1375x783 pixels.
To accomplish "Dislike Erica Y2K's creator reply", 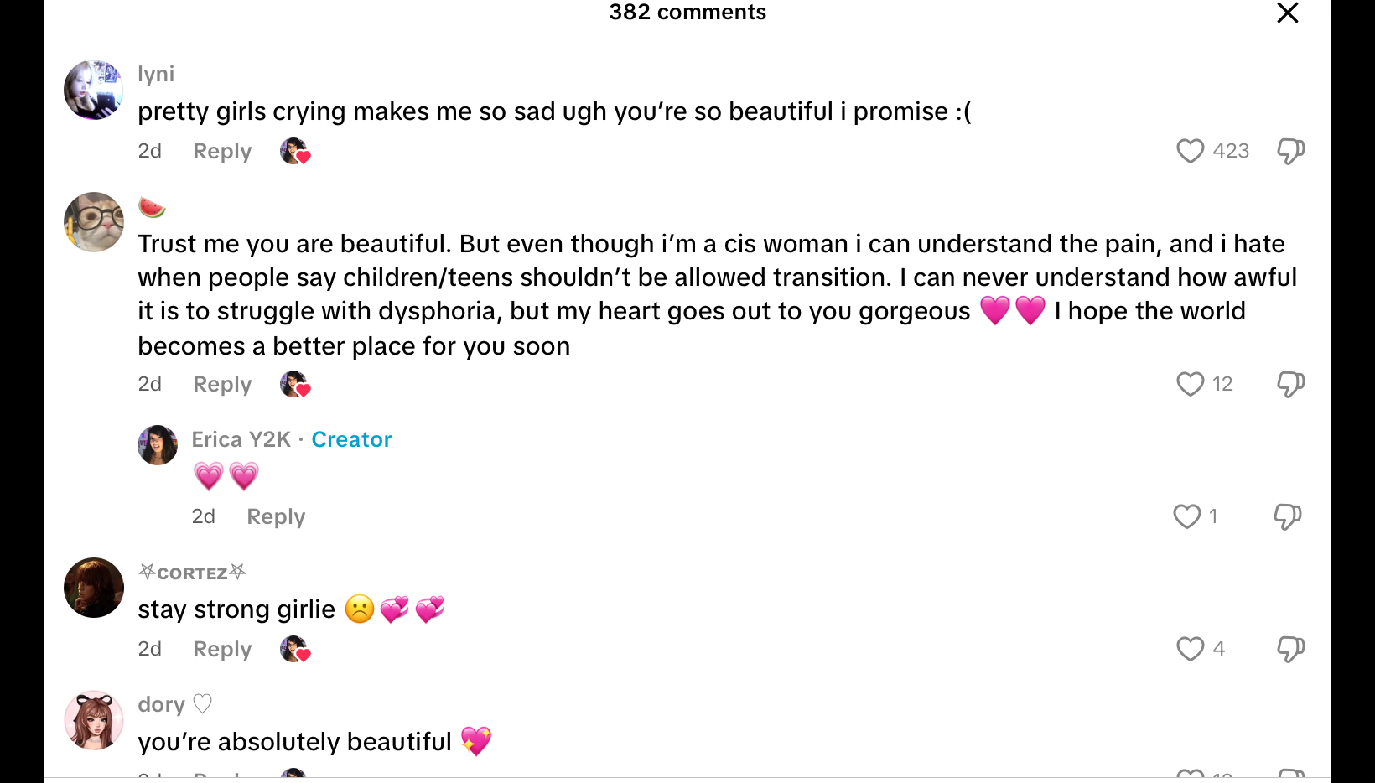I will [x=1287, y=516].
